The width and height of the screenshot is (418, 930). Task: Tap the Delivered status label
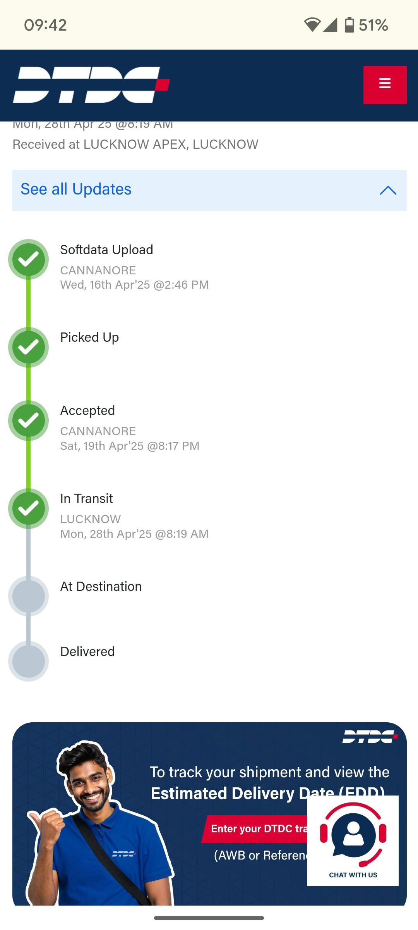pos(87,651)
